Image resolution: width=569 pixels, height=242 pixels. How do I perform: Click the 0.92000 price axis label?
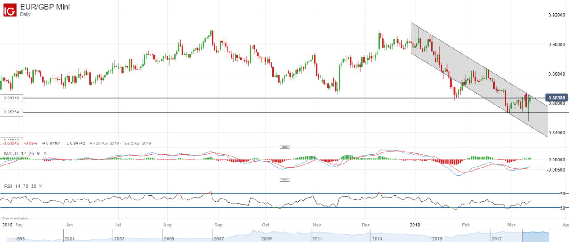pos(556,15)
